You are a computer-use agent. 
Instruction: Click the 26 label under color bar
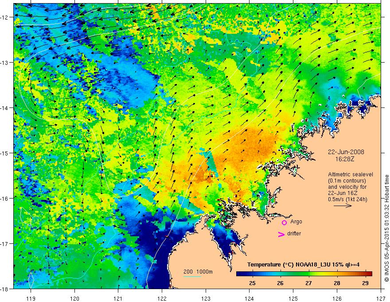coord(280,283)
